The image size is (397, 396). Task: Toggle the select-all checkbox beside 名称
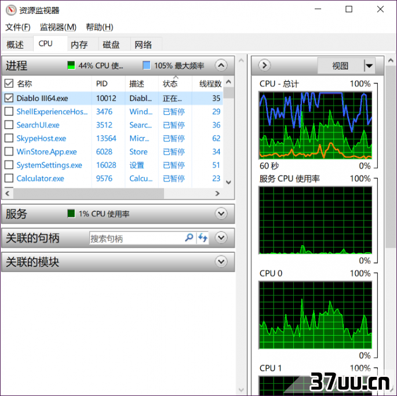point(9,83)
